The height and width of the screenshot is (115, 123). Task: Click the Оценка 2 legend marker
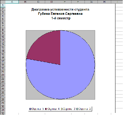click(x=77, y=109)
